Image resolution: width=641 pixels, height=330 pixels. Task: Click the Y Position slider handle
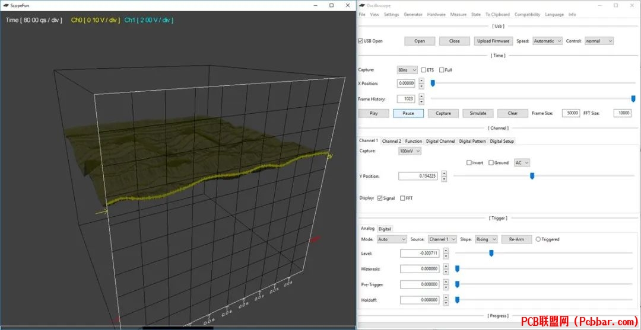pos(532,176)
